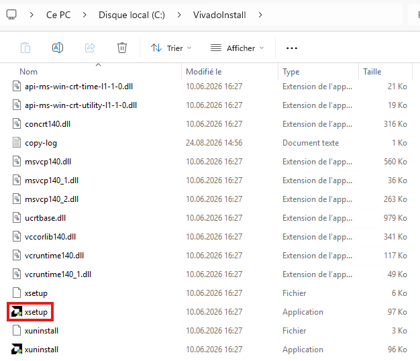Viewport: 420px width, 361px height.
Task: Select the 3 Ko xuninstall Fichier
Action: point(41,331)
